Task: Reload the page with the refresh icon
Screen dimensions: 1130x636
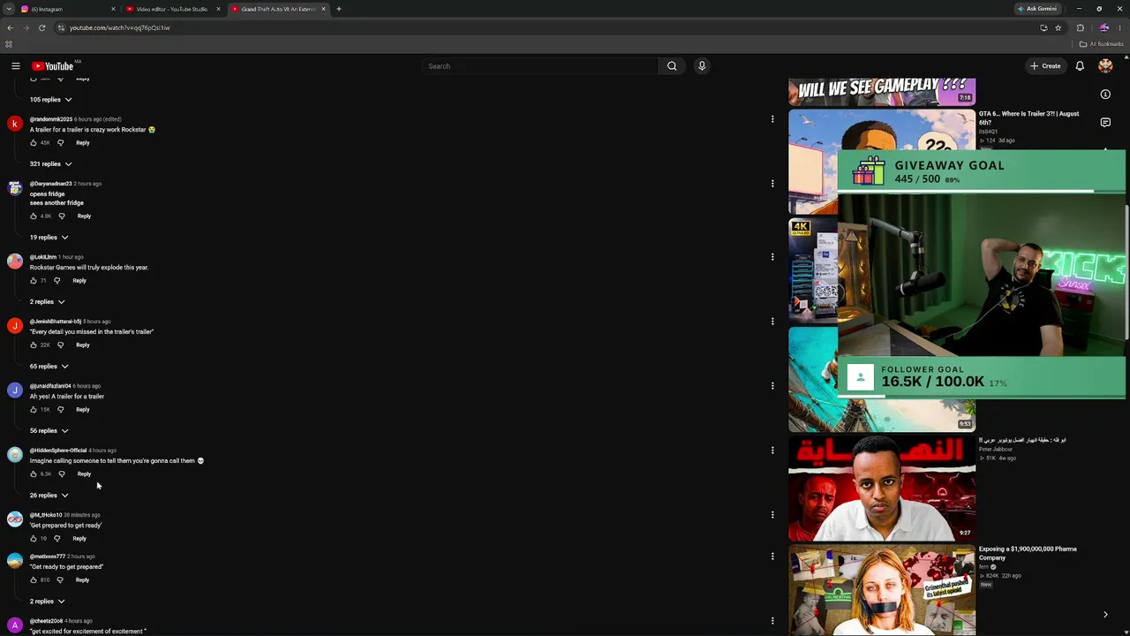Action: pos(41,27)
